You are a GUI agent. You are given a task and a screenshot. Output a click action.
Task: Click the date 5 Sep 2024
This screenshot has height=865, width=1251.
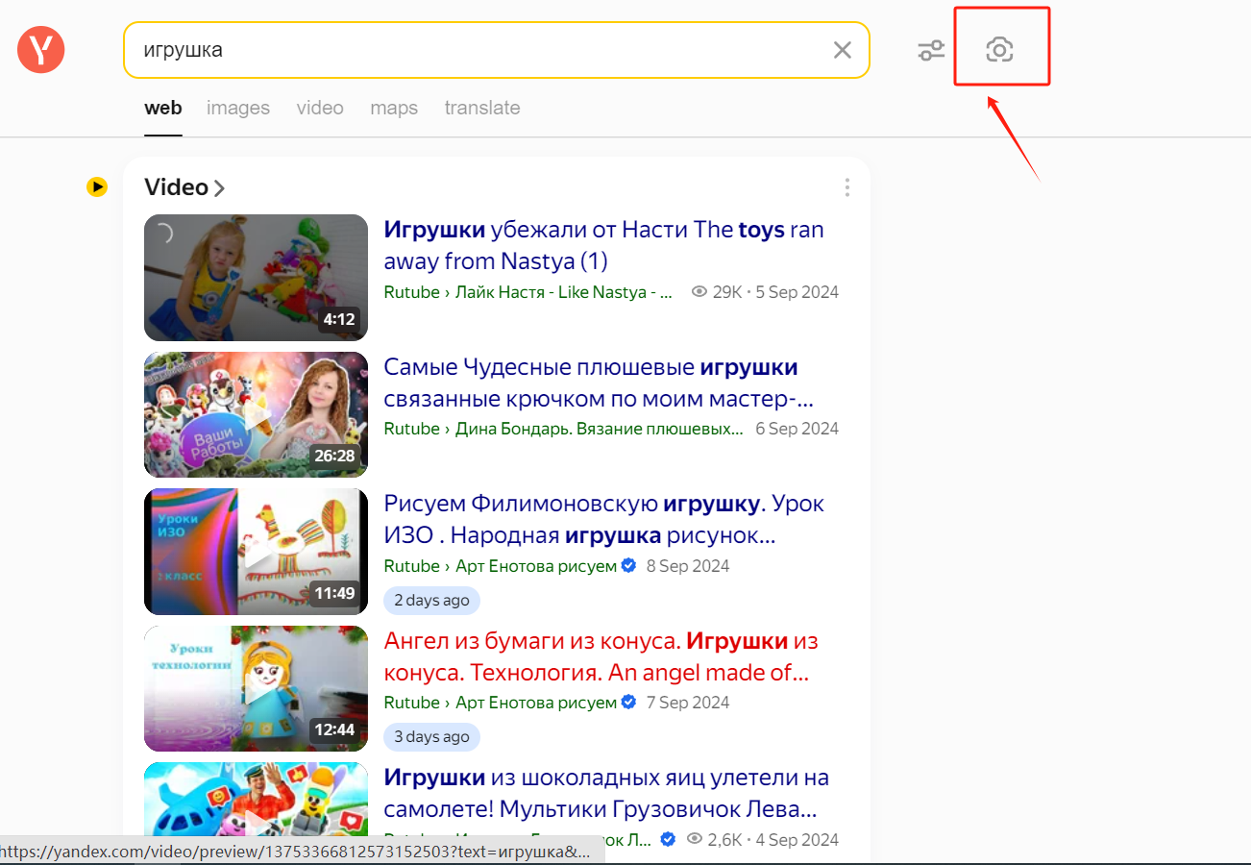[x=797, y=292]
